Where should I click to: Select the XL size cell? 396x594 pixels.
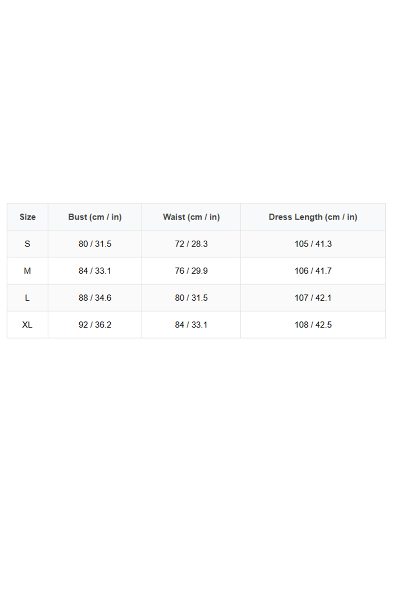pyautogui.click(x=27, y=325)
